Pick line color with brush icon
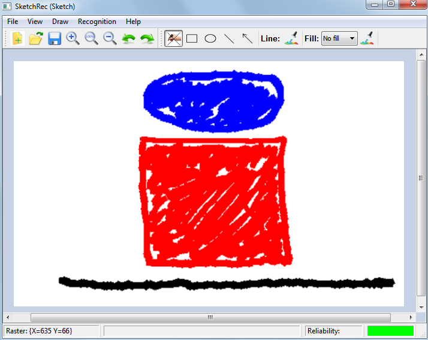Image resolution: width=428 pixels, height=340 pixels. click(x=291, y=38)
